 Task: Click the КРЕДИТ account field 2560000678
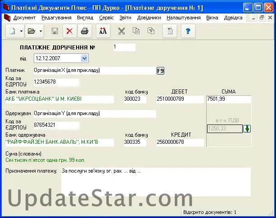pyautogui.click(x=180, y=142)
